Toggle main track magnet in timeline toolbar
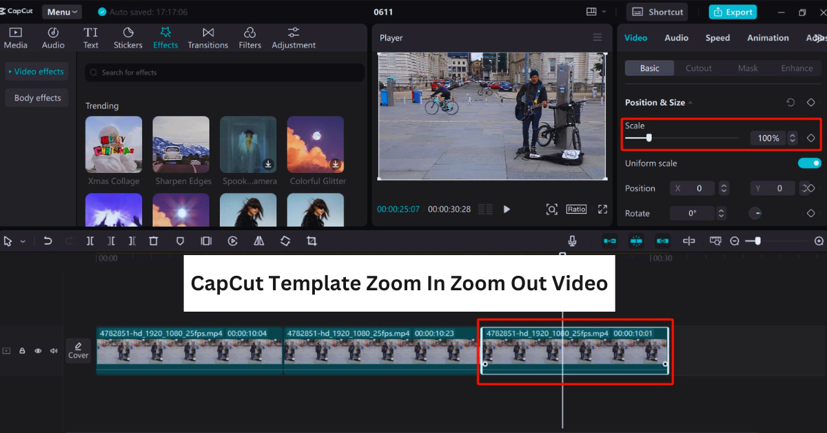Viewport: 827px width, 433px height. pyautogui.click(x=610, y=241)
